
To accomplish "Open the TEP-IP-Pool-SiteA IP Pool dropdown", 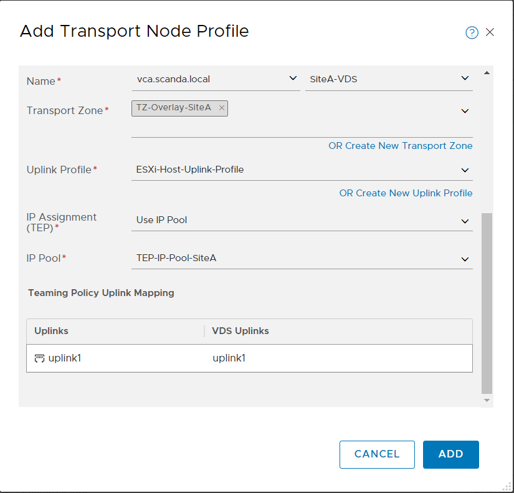I will click(x=302, y=259).
